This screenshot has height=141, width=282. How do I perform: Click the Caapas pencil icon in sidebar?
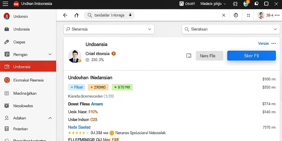(7, 42)
